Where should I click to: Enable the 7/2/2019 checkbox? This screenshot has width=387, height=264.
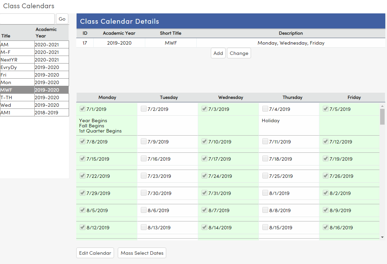[x=144, y=108]
